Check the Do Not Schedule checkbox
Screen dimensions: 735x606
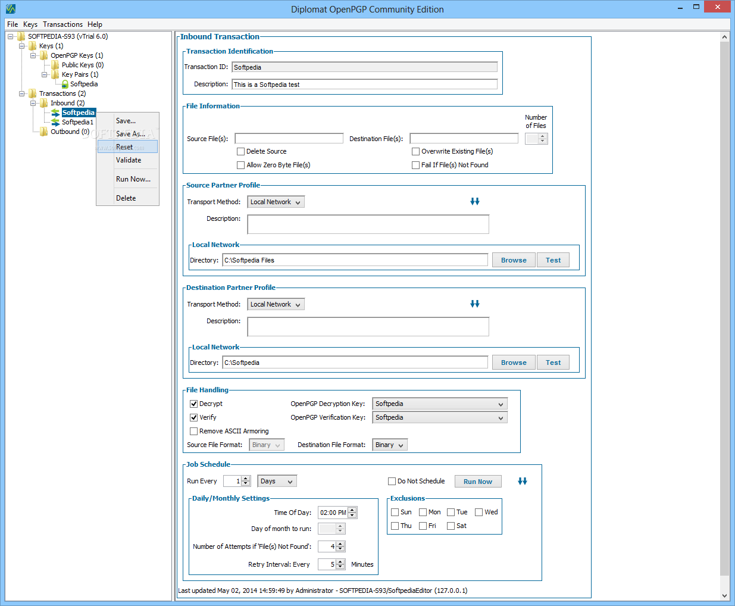[392, 481]
